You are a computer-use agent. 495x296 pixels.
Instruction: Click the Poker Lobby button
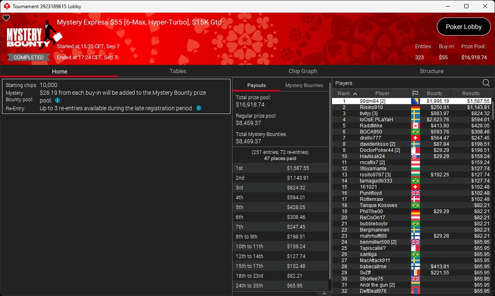(463, 27)
